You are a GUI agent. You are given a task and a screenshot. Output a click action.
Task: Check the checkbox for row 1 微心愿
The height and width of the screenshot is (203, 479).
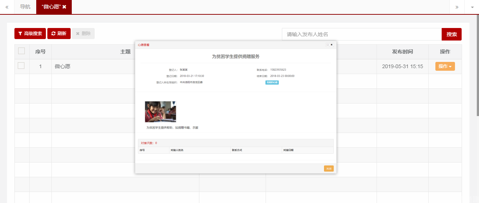click(21, 66)
